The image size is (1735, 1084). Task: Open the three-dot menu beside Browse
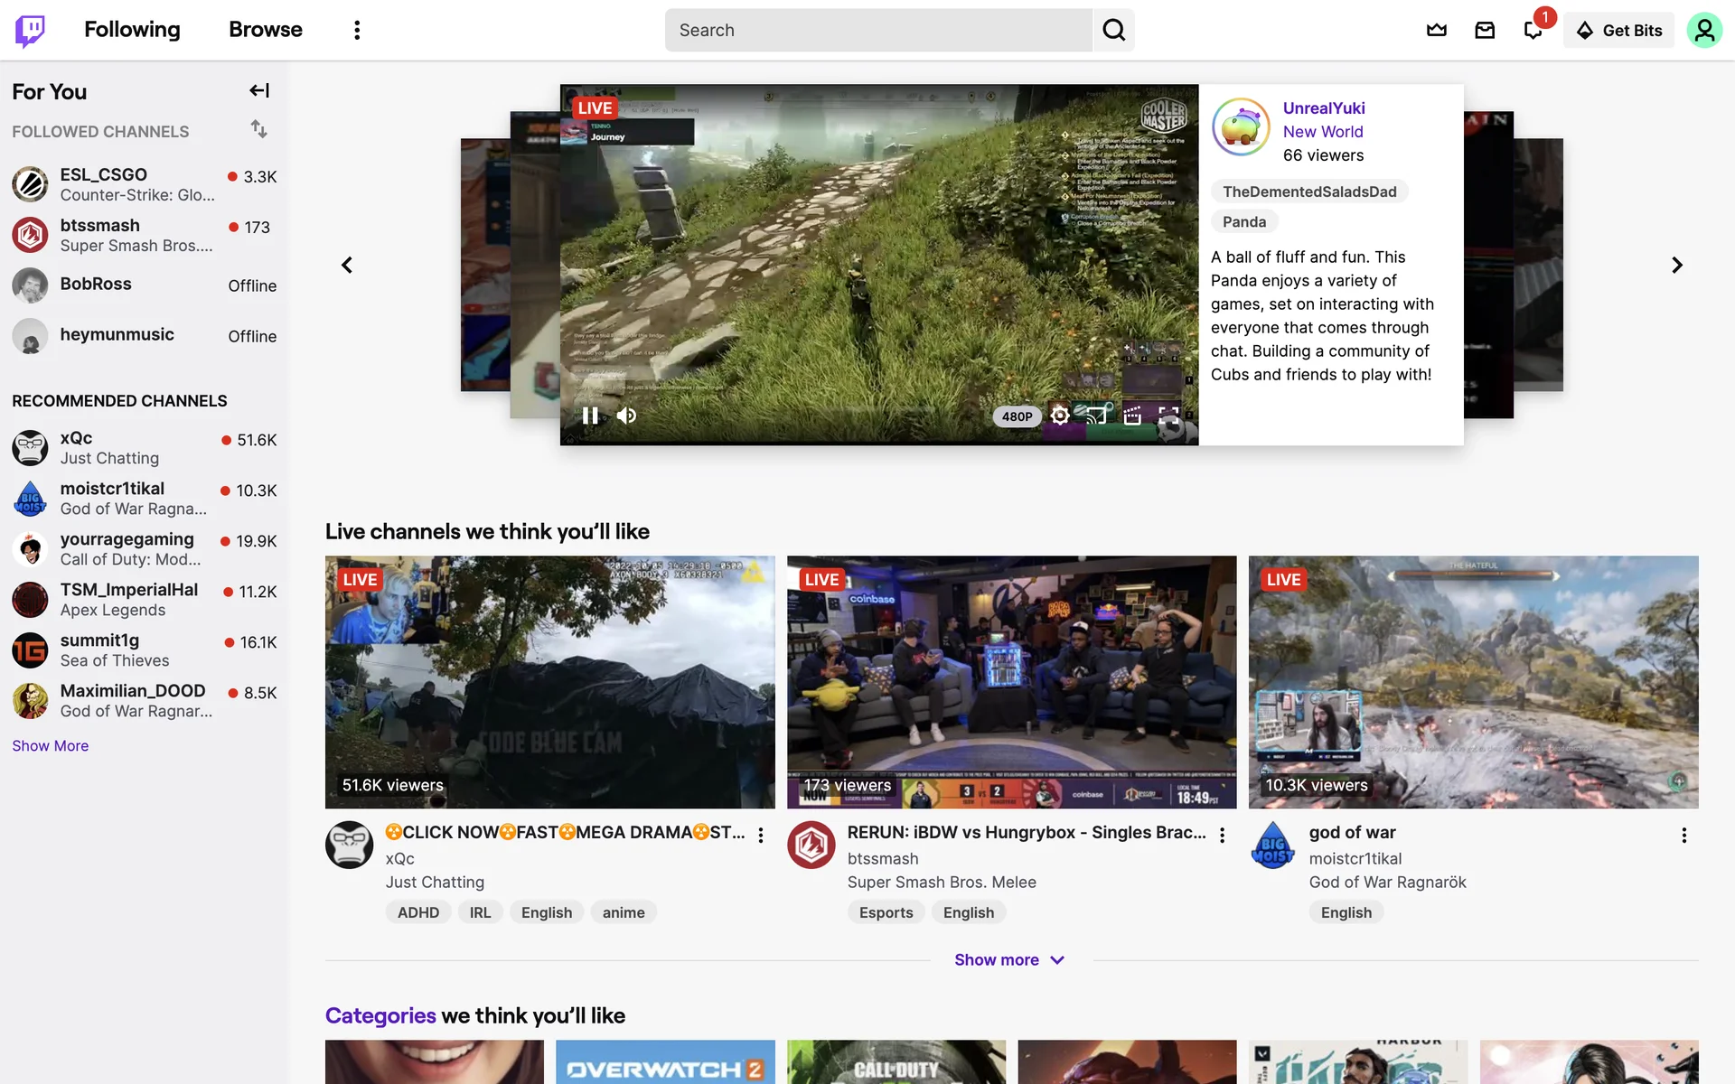357,31
